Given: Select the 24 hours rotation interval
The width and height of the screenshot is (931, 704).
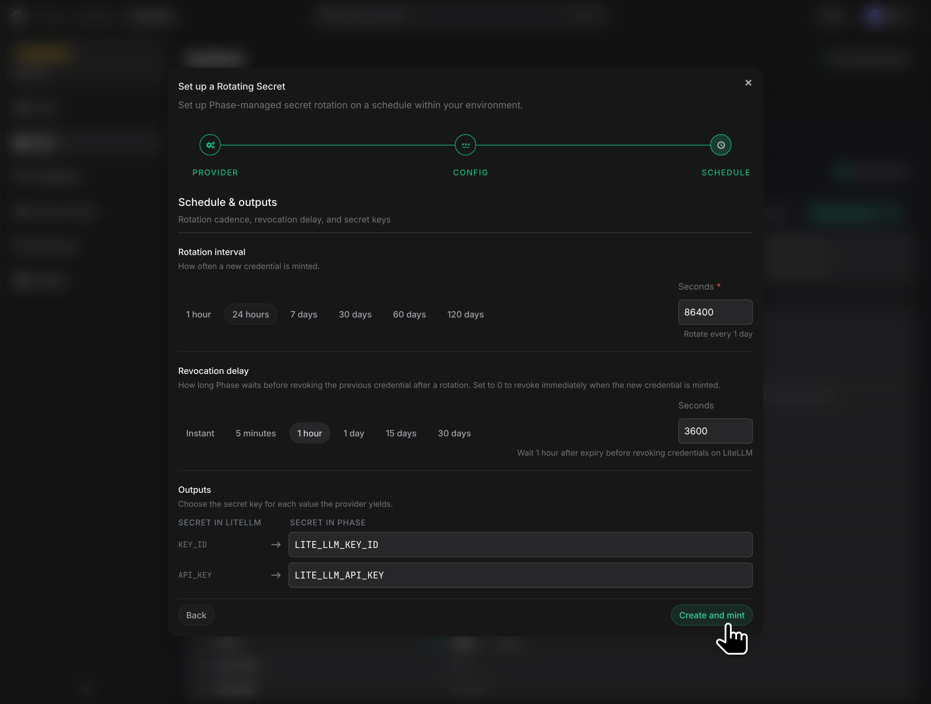Looking at the screenshot, I should tap(250, 314).
